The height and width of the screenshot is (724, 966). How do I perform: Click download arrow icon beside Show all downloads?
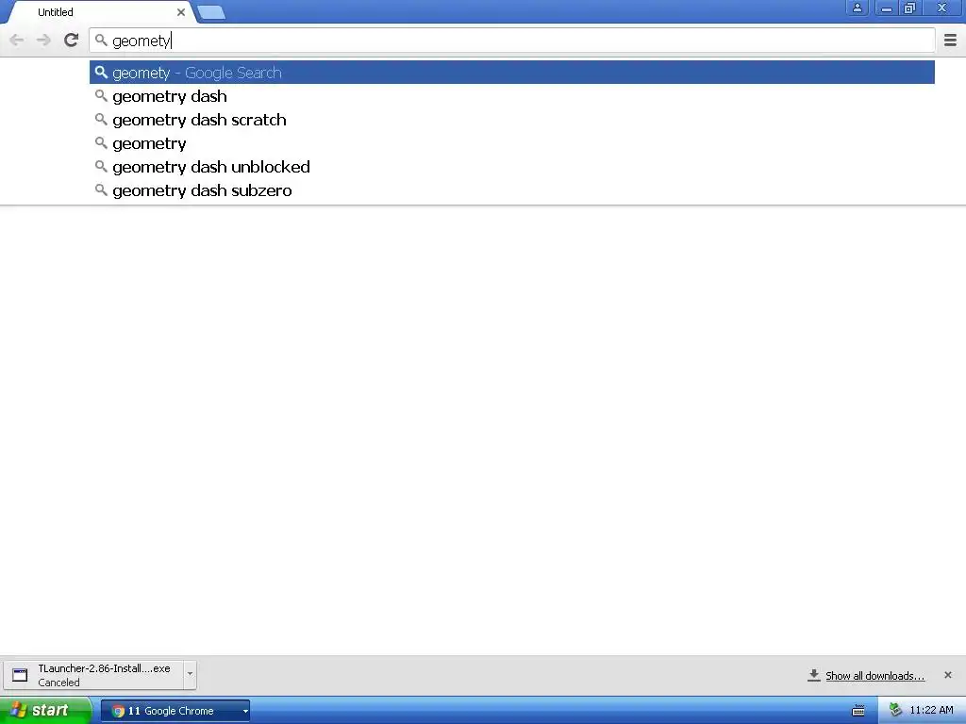click(x=814, y=675)
